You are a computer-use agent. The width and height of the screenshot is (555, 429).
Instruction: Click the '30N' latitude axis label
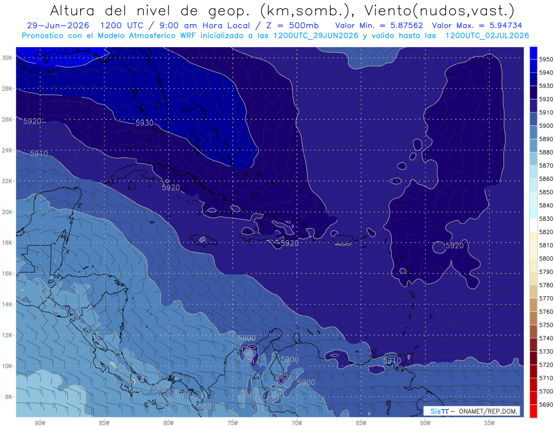[7, 57]
